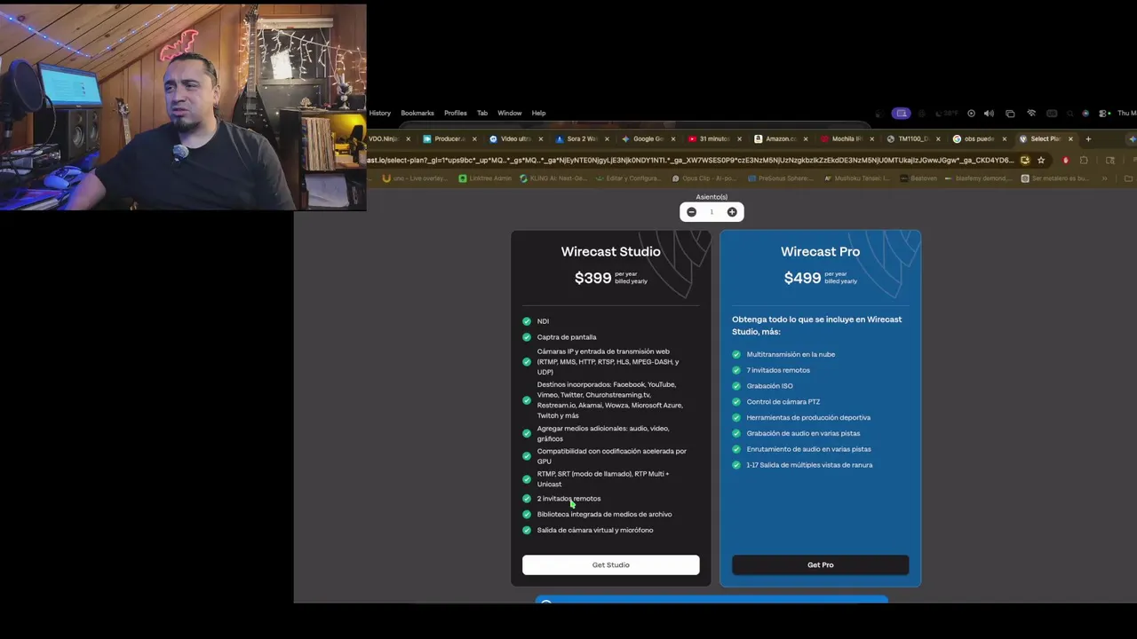
Task: Close the Select Plan tab
Action: point(1070,138)
